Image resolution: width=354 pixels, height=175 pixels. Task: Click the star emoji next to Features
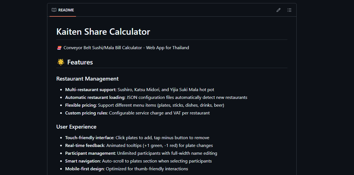(x=60, y=62)
